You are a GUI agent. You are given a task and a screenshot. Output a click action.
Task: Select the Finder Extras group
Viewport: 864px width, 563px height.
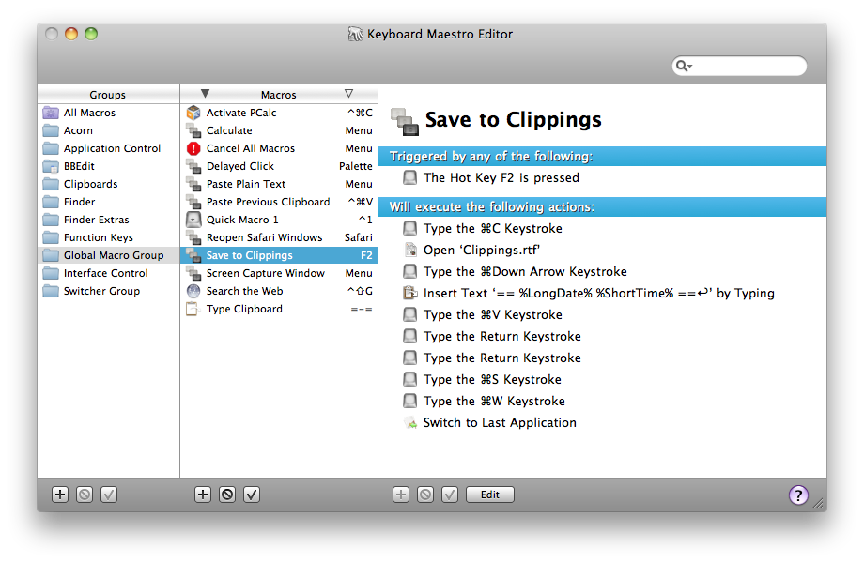(108, 220)
